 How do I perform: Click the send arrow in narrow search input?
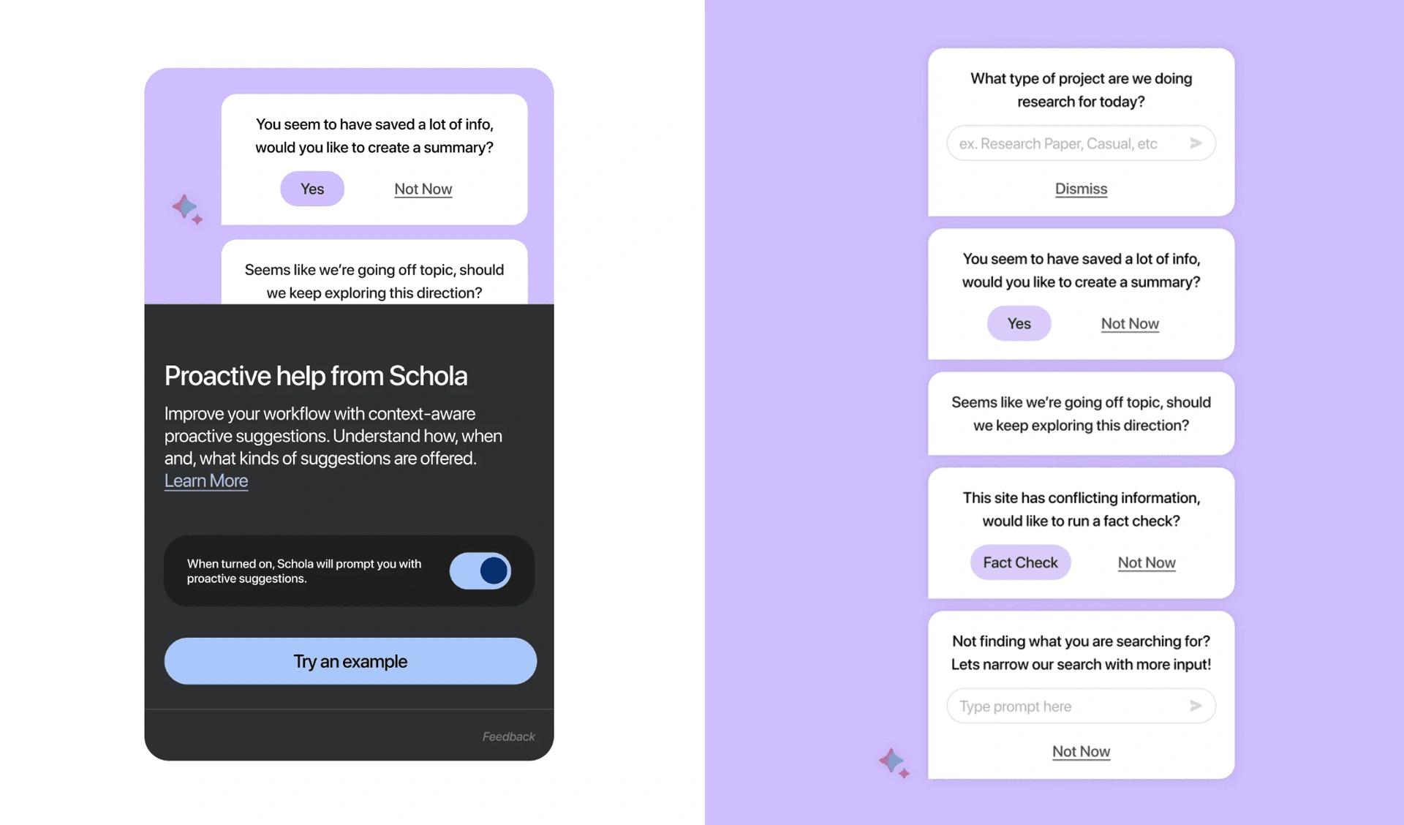tap(1195, 705)
